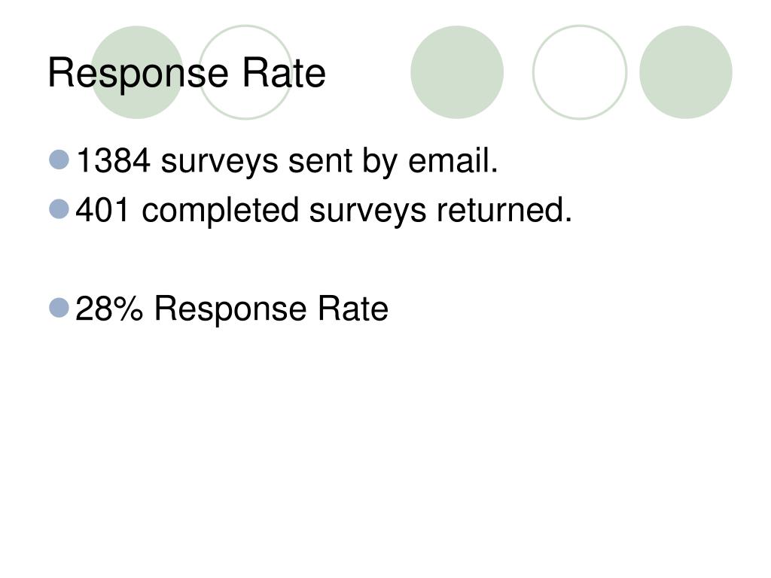The height and width of the screenshot is (578, 771).
Task: Click the bullet dot before "1384 surveys"
Action: pos(59,160)
